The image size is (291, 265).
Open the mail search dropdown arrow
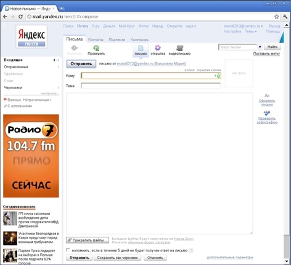[260, 47]
